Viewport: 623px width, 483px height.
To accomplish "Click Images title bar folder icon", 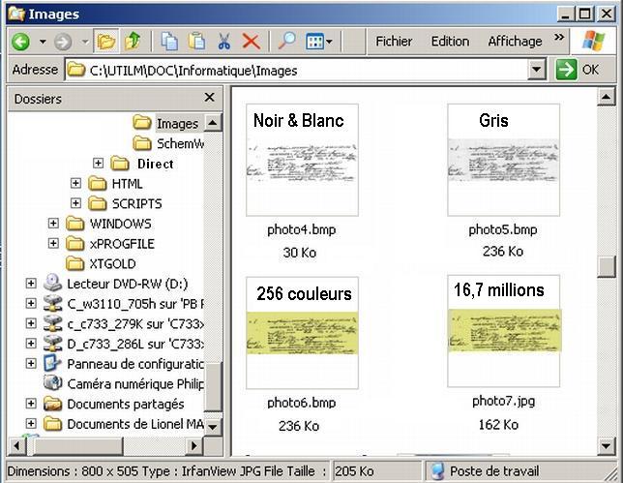I will pyautogui.click(x=16, y=14).
